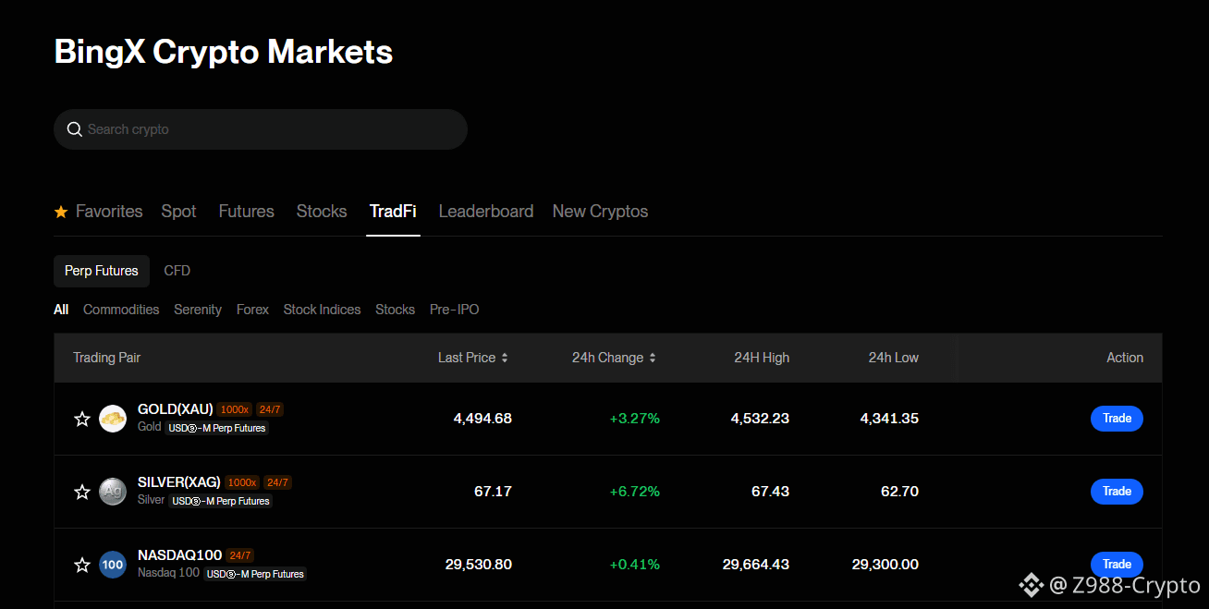This screenshot has height=609, width=1209.
Task: Click the GOLD 1000x leverage badge
Action: tap(235, 409)
